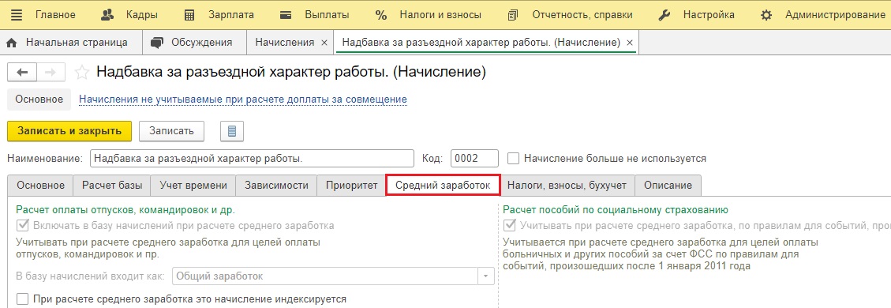Switch to Налоги, взносы, бухучет tab
Image resolution: width=891 pixels, height=308 pixels.
coord(567,186)
